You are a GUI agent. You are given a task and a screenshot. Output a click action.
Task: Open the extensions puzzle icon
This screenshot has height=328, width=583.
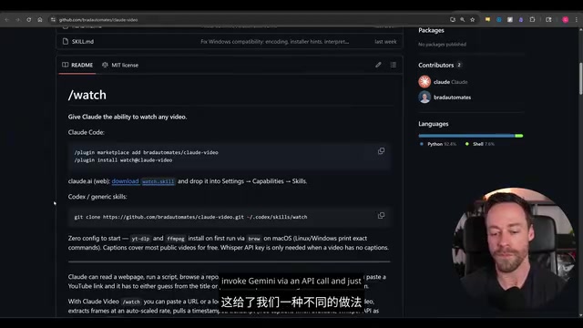[x=532, y=20]
